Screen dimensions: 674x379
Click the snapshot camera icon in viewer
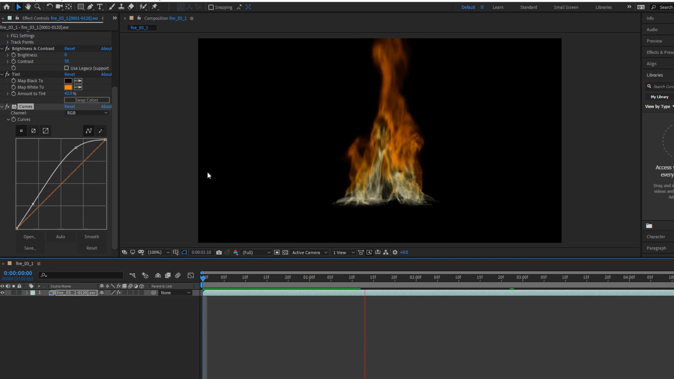coord(219,252)
